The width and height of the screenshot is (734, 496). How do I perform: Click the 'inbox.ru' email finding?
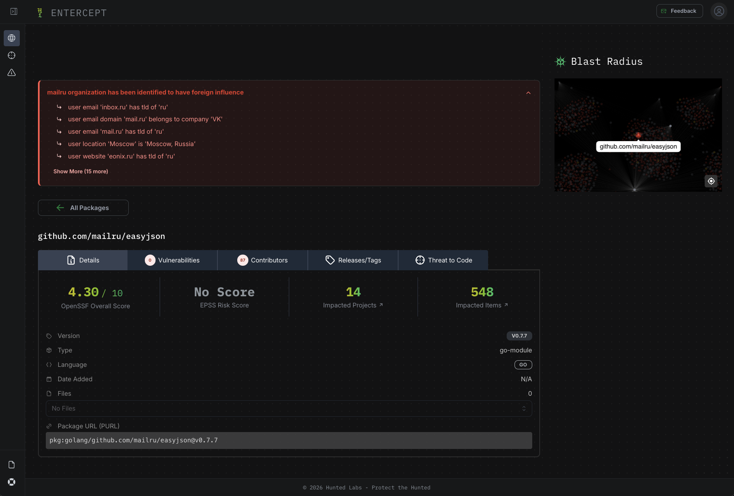point(118,107)
